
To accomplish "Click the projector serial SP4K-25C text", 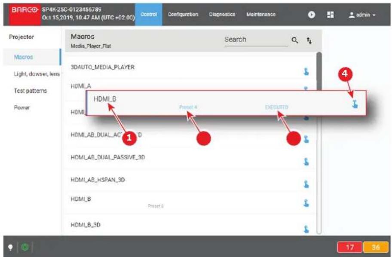I will click(x=71, y=9).
